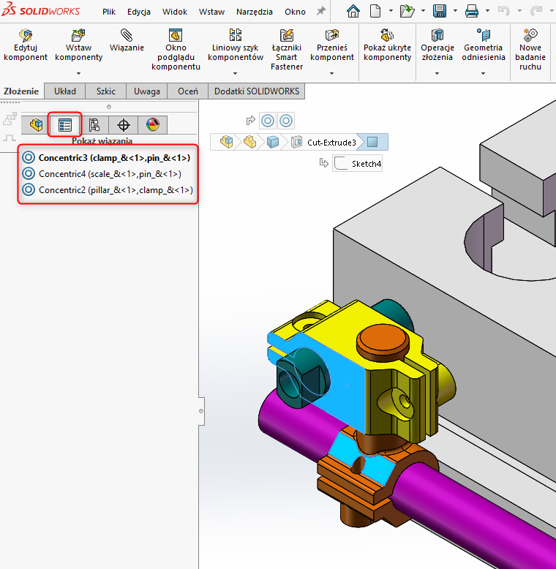This screenshot has width=556, height=569.
Task: Click the Home icon in the top toolbar
Action: coord(353,11)
